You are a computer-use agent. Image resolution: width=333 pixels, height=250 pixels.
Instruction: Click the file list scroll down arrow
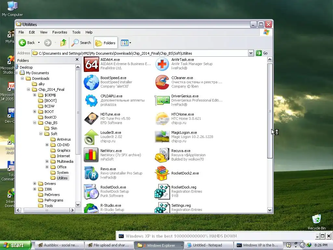tap(270, 210)
